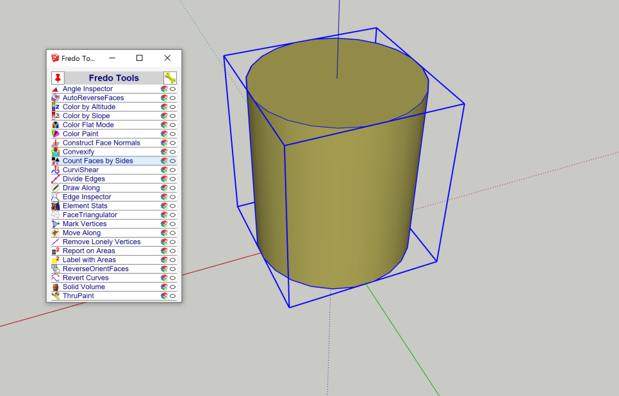Launch Count Faces by Sides via its label

click(x=98, y=161)
